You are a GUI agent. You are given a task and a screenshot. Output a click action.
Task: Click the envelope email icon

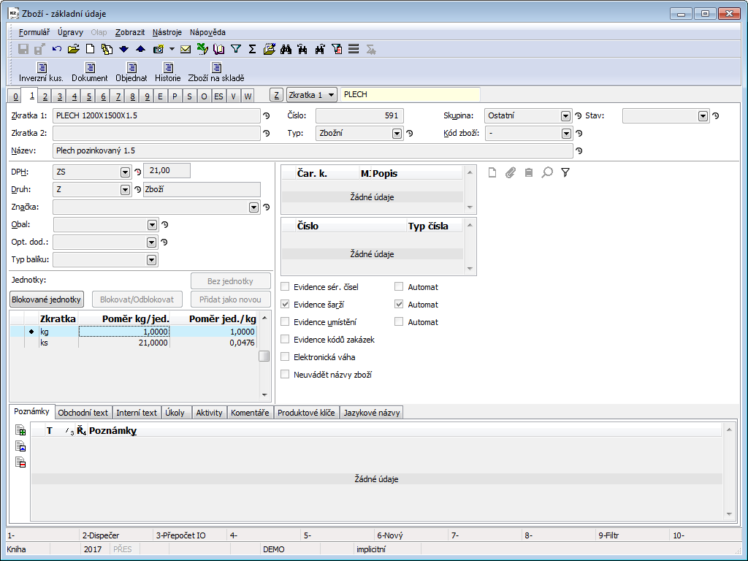186,49
